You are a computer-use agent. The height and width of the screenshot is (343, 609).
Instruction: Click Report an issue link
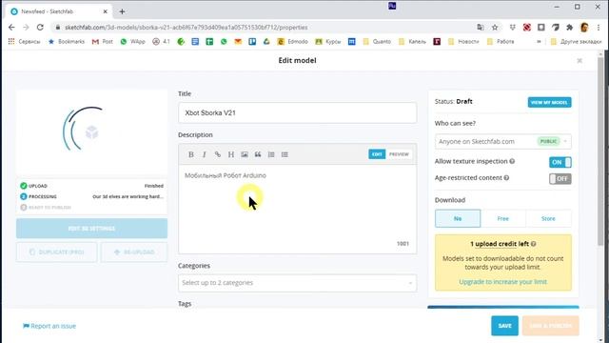click(x=49, y=326)
